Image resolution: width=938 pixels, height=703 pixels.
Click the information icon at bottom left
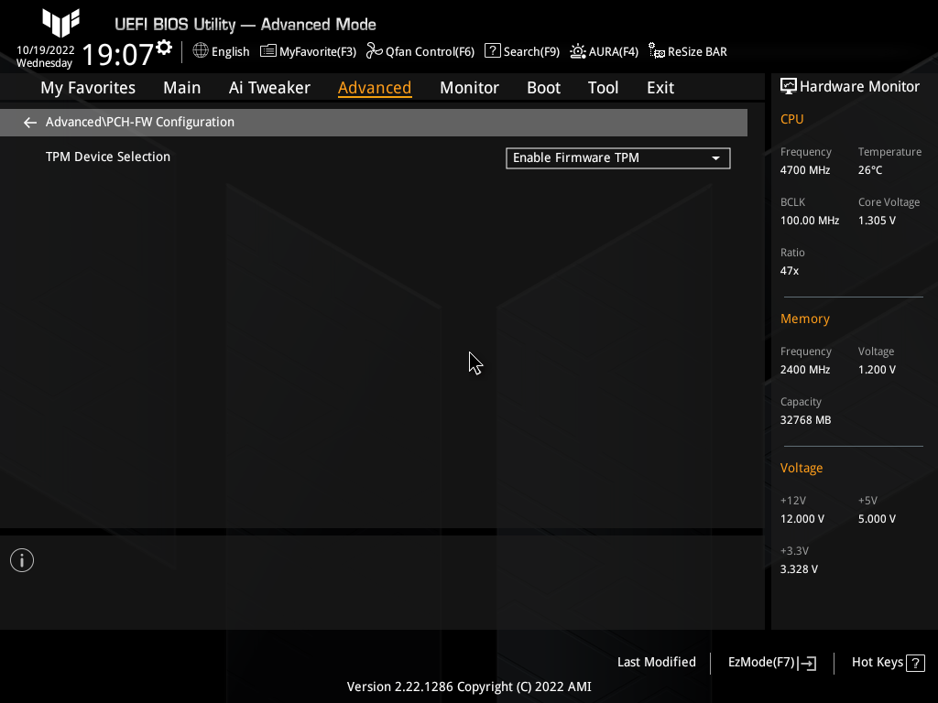click(x=21, y=559)
